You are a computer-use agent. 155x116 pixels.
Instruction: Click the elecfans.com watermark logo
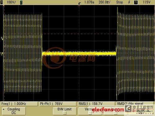[108, 110]
